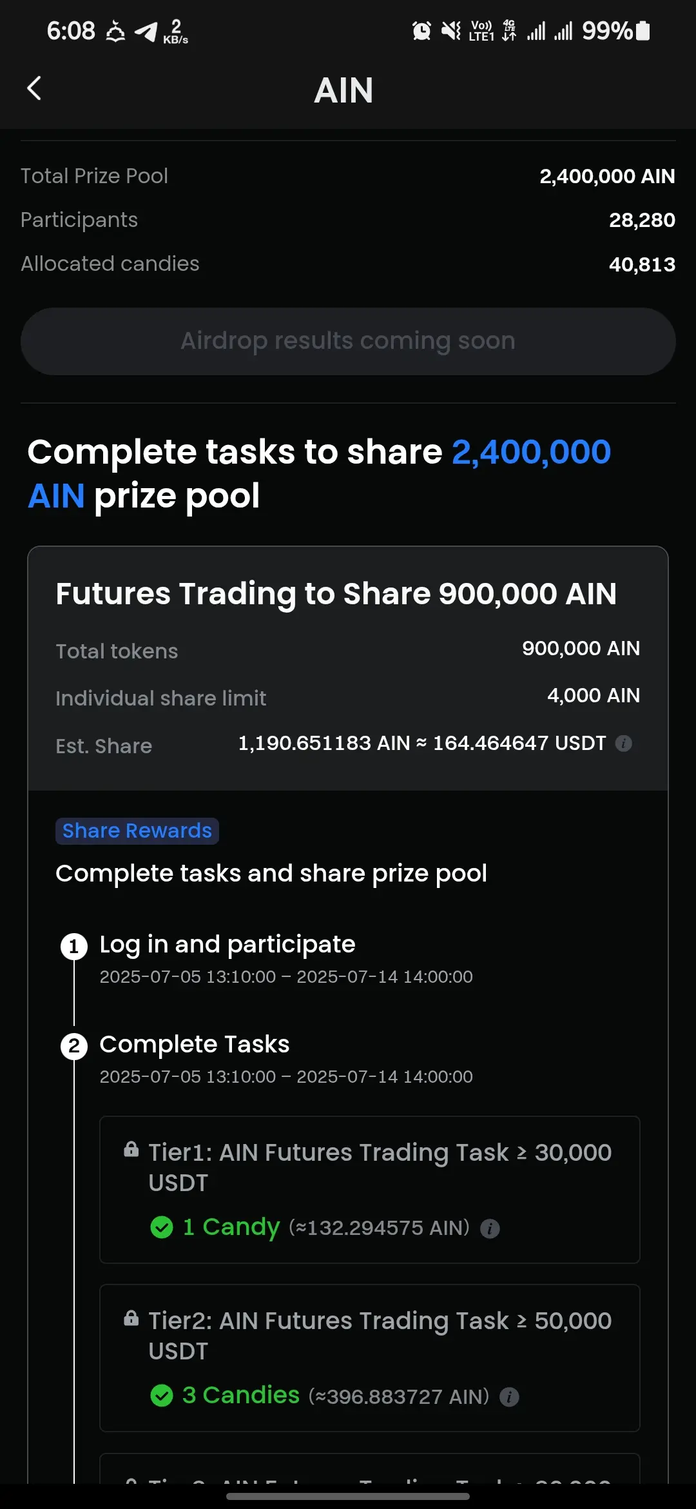The height and width of the screenshot is (1509, 696).
Task: Select step 1 Log in and participate
Action: click(x=227, y=945)
